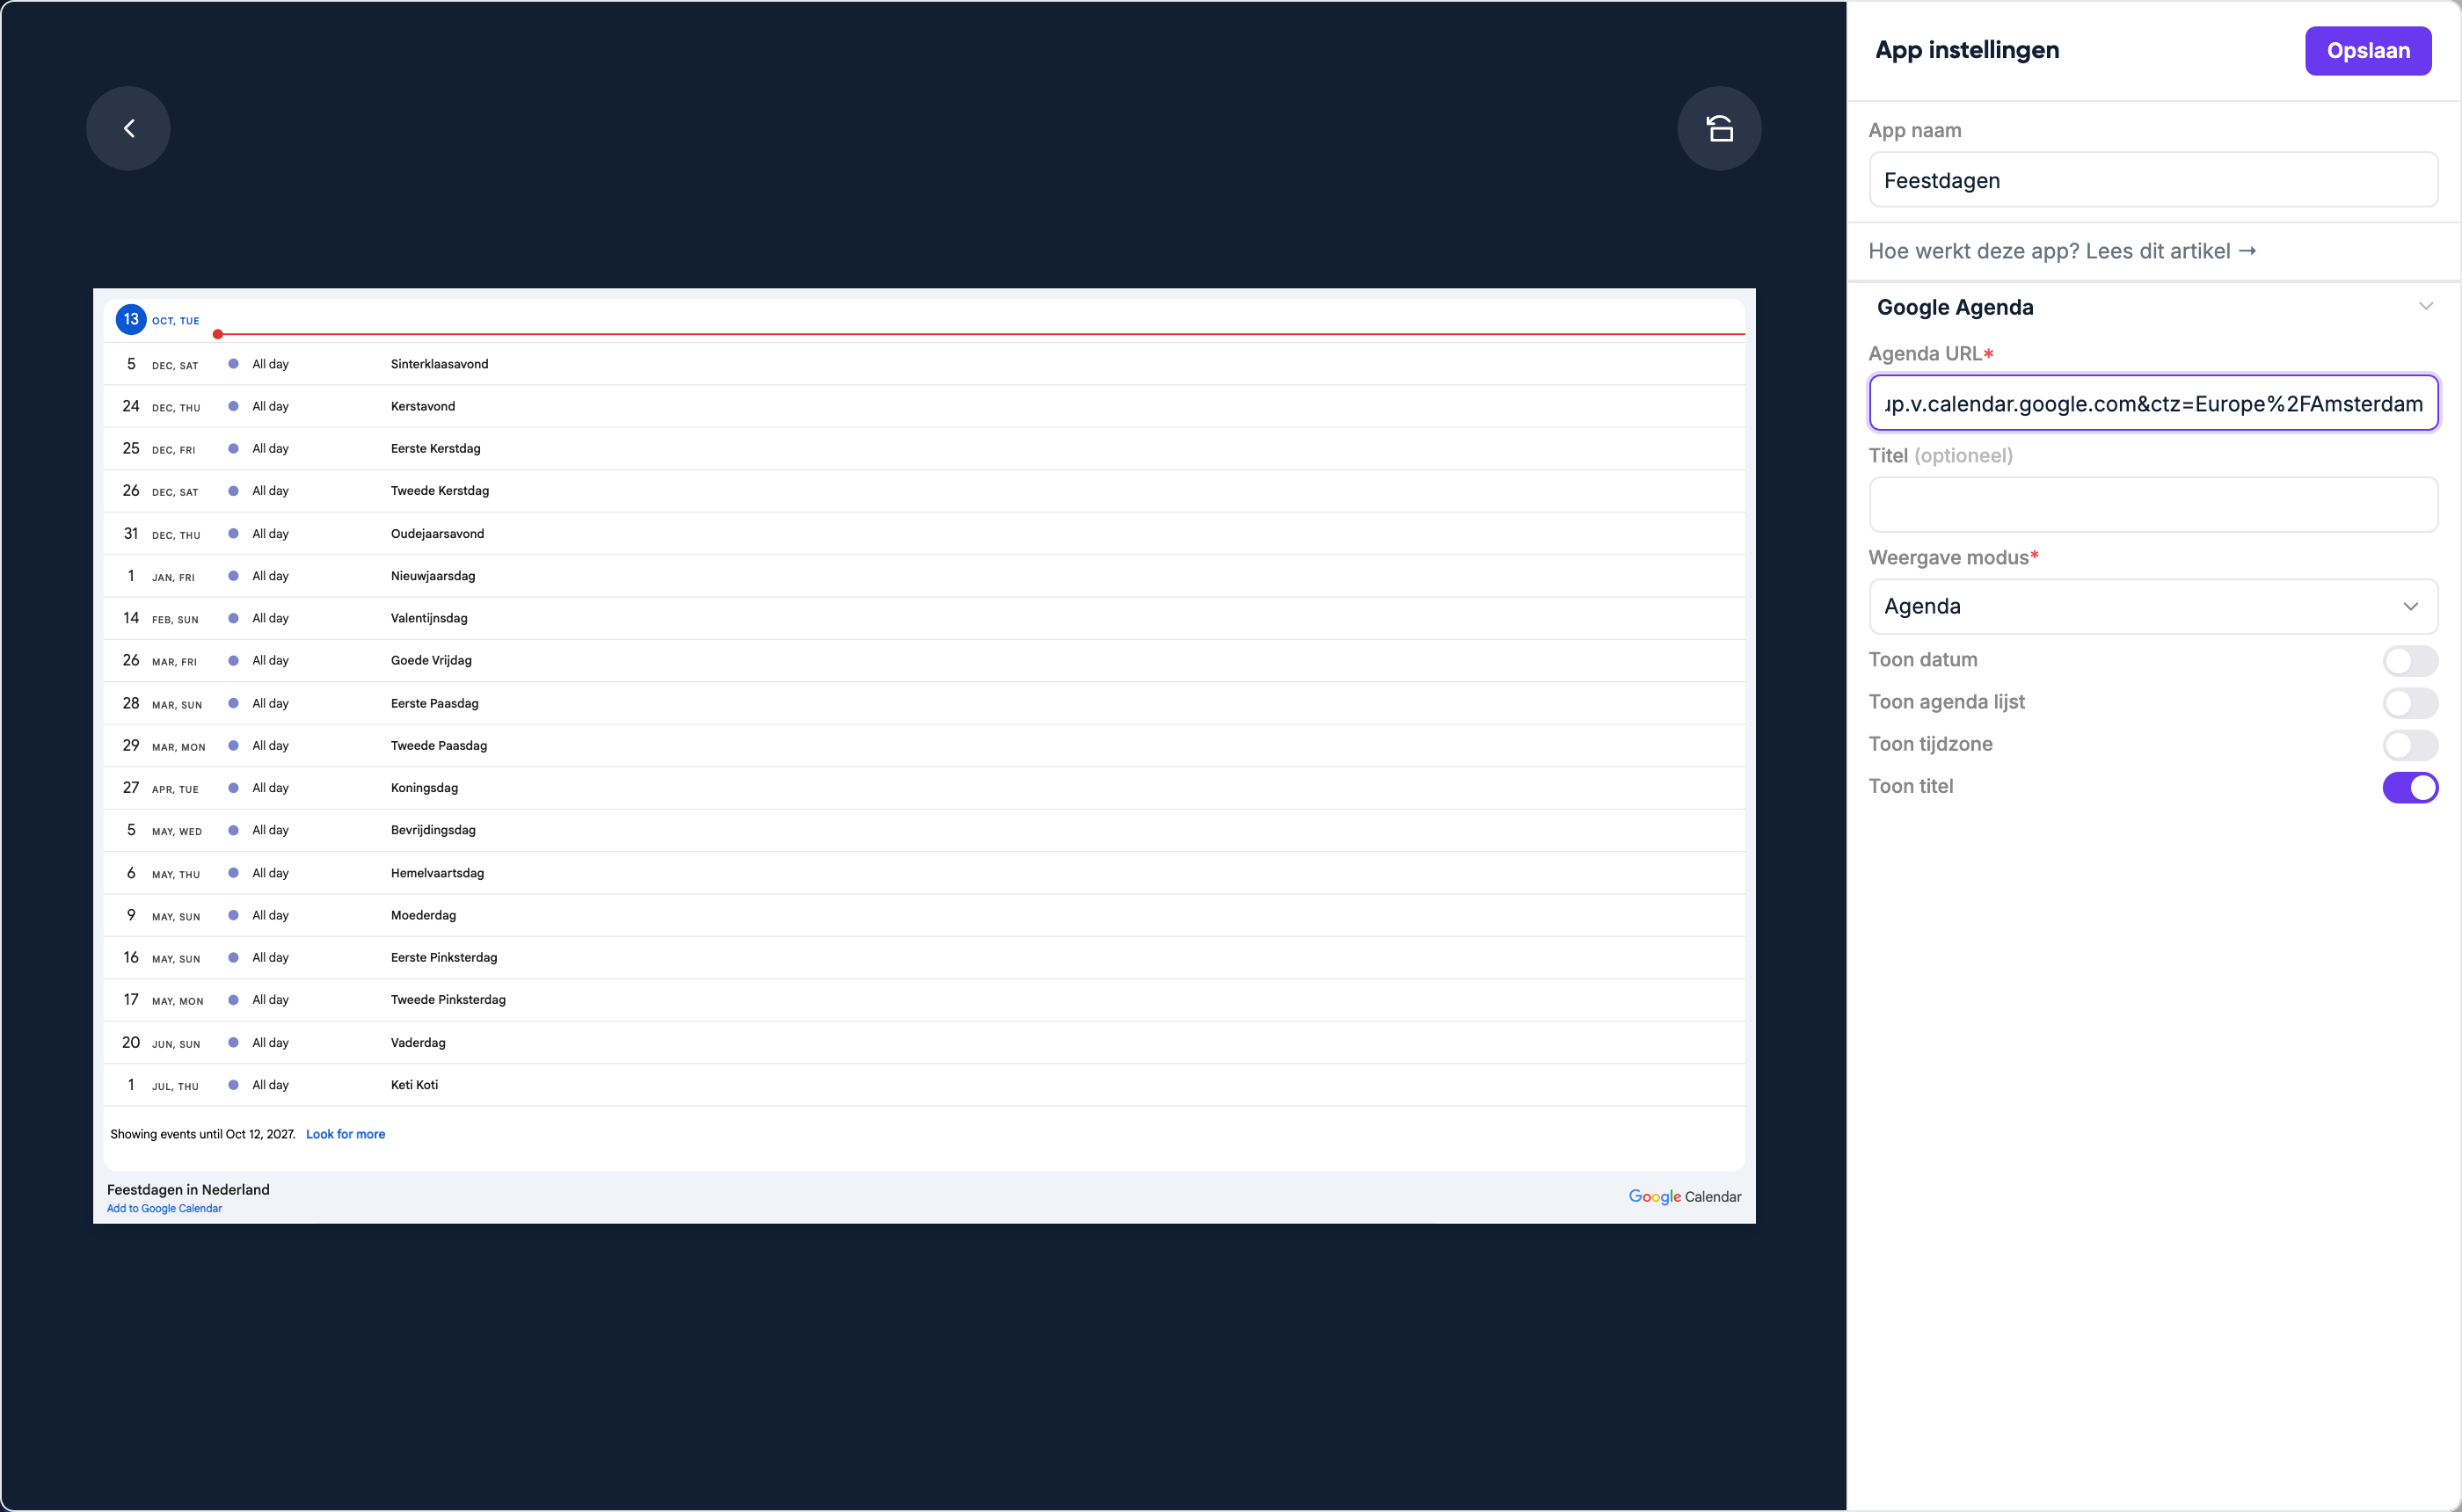Image resolution: width=2462 pixels, height=1512 pixels.
Task: Open the Eerste Pinksterdag event
Action: (443, 957)
